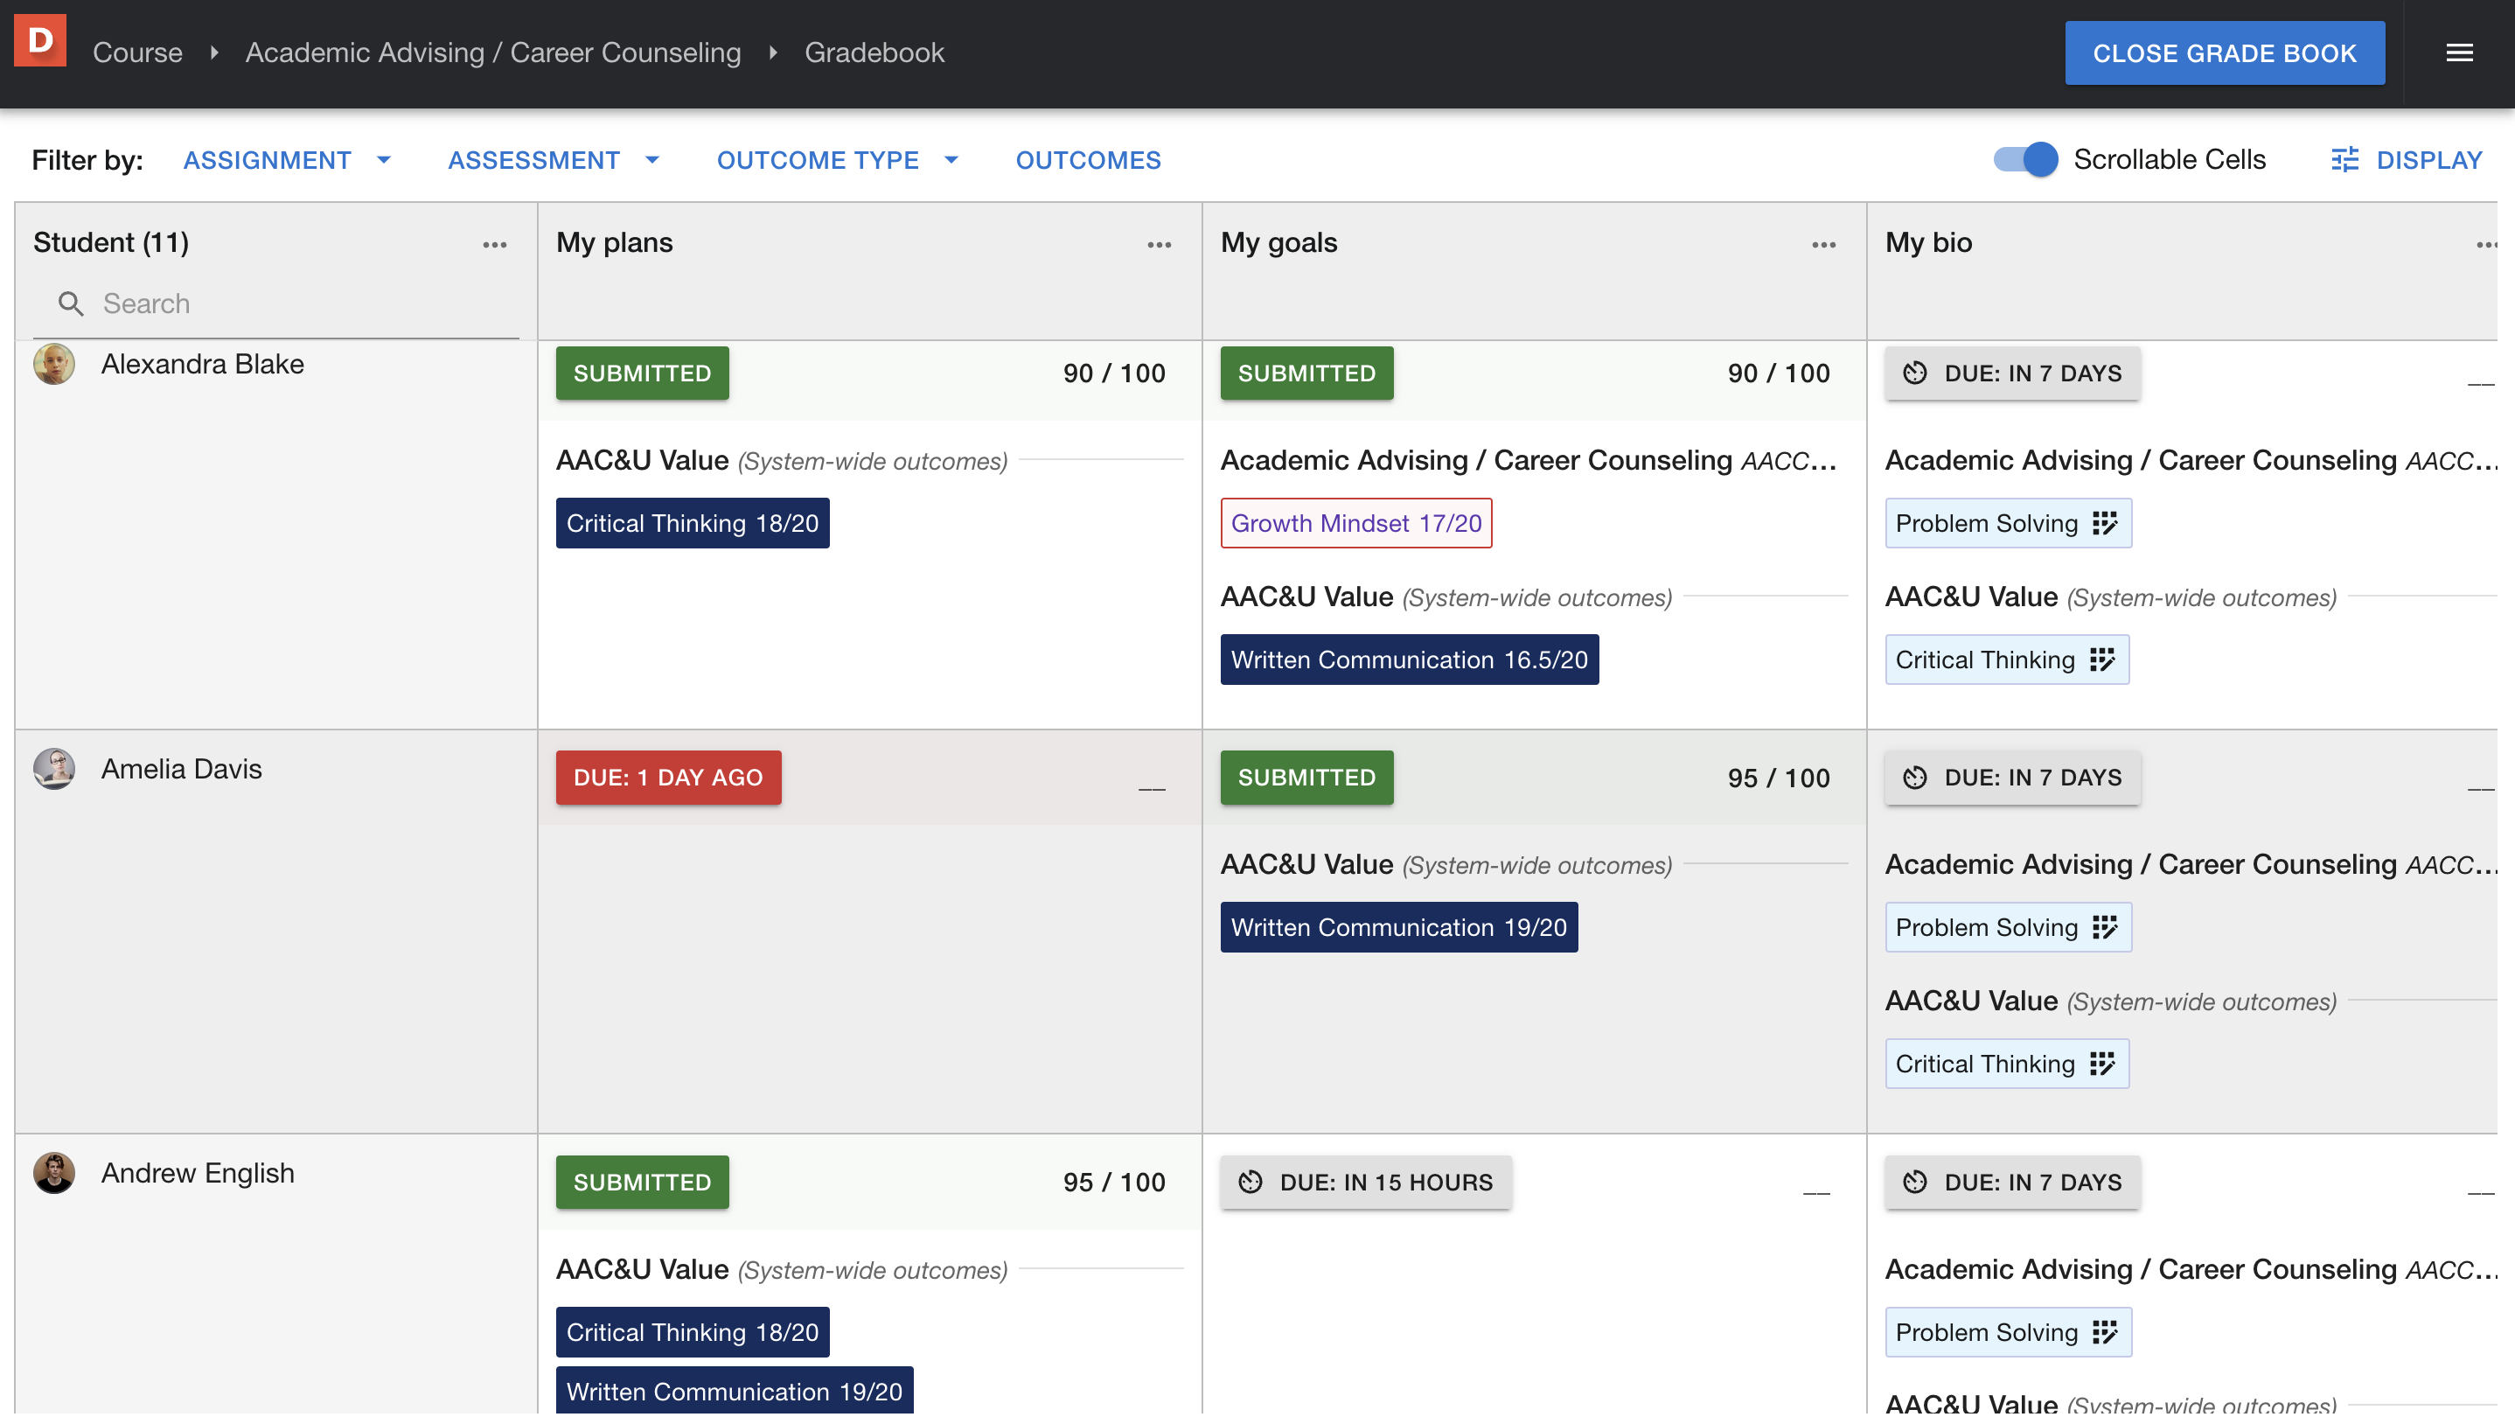Select student name Andrew English

(198, 1173)
